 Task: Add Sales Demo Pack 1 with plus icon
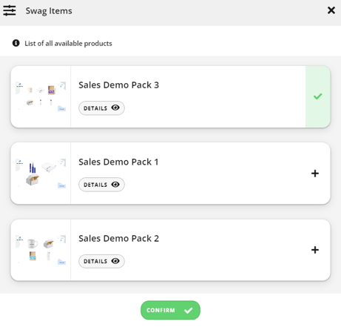coord(315,174)
